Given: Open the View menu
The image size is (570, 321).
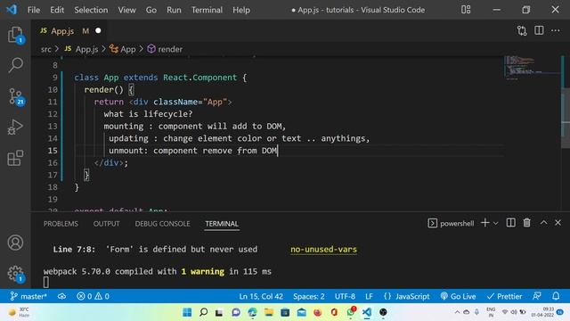Looking at the screenshot, I should coord(126,10).
